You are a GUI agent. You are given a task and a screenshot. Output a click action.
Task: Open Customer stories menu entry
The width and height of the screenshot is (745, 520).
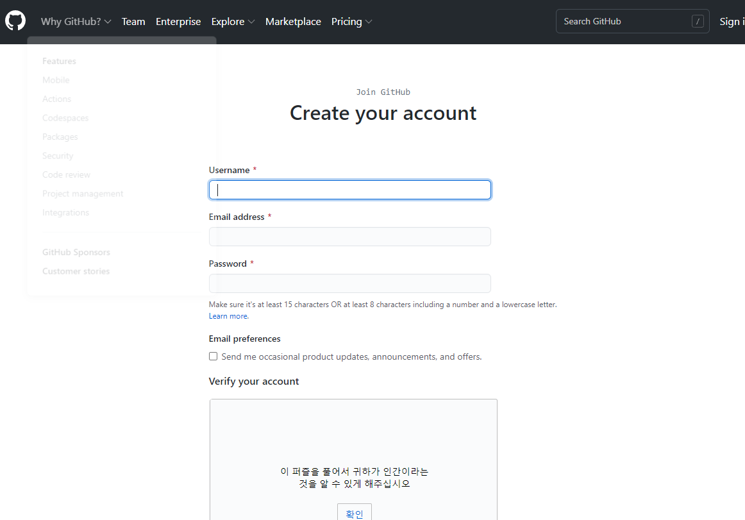(76, 271)
